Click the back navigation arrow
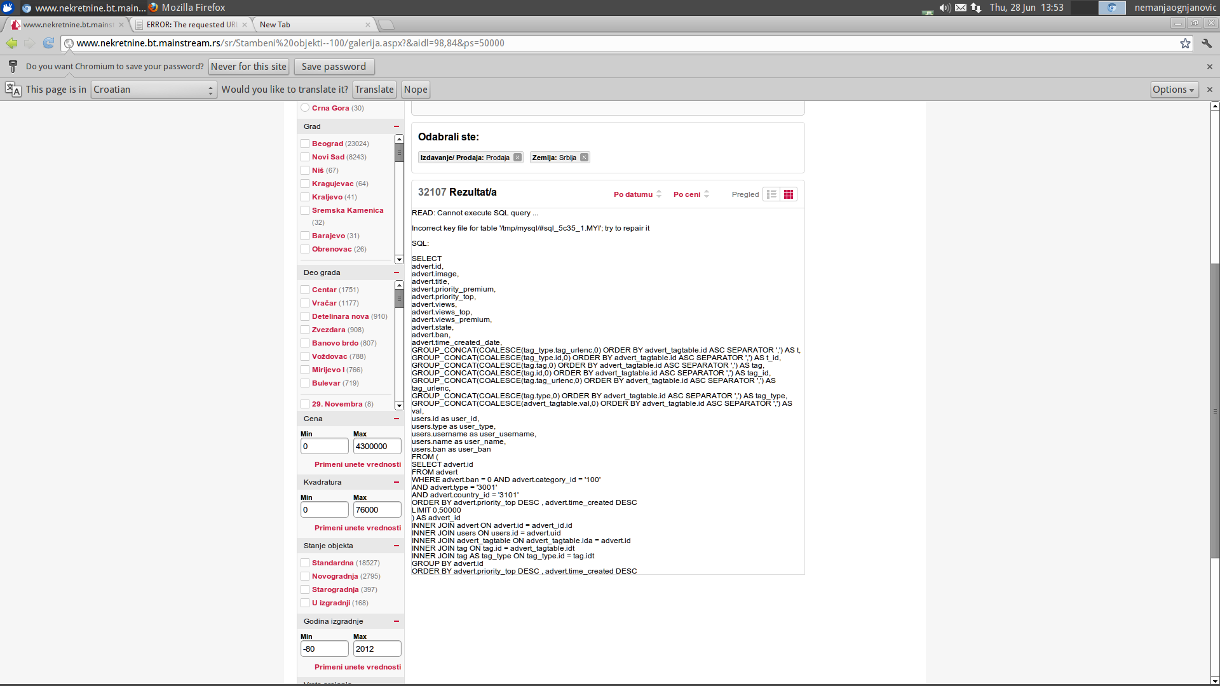The height and width of the screenshot is (686, 1220). coord(11,43)
